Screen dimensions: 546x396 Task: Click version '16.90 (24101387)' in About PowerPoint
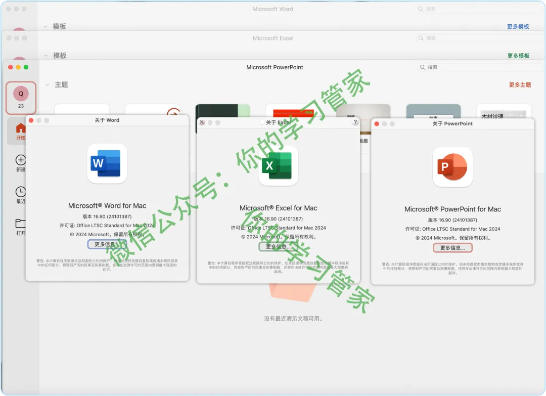click(458, 220)
